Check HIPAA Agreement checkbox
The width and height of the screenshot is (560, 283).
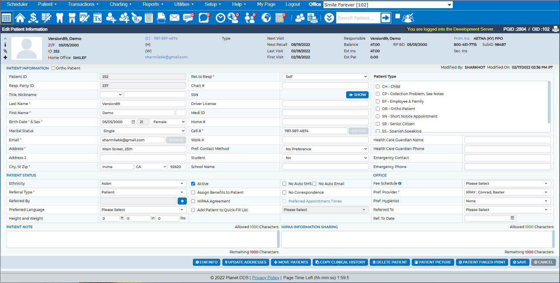click(193, 201)
